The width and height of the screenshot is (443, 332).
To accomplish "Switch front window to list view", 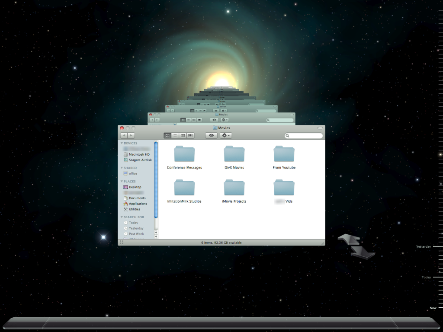I will (x=175, y=135).
